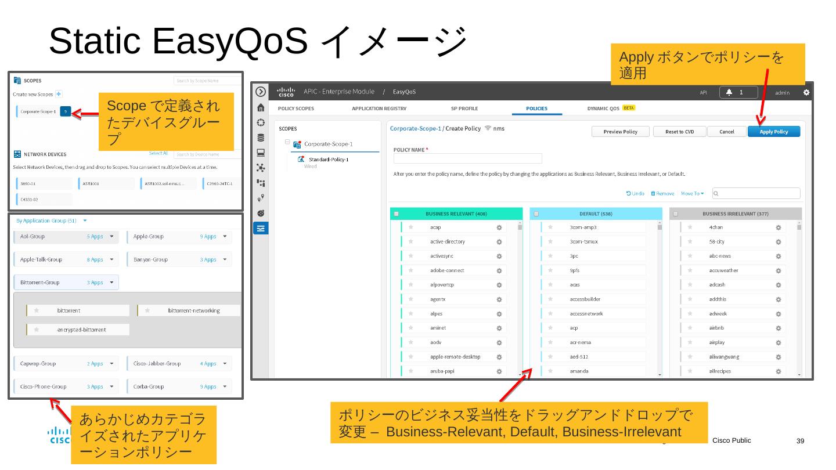
Task: Click the Remove link
Action: (662, 193)
